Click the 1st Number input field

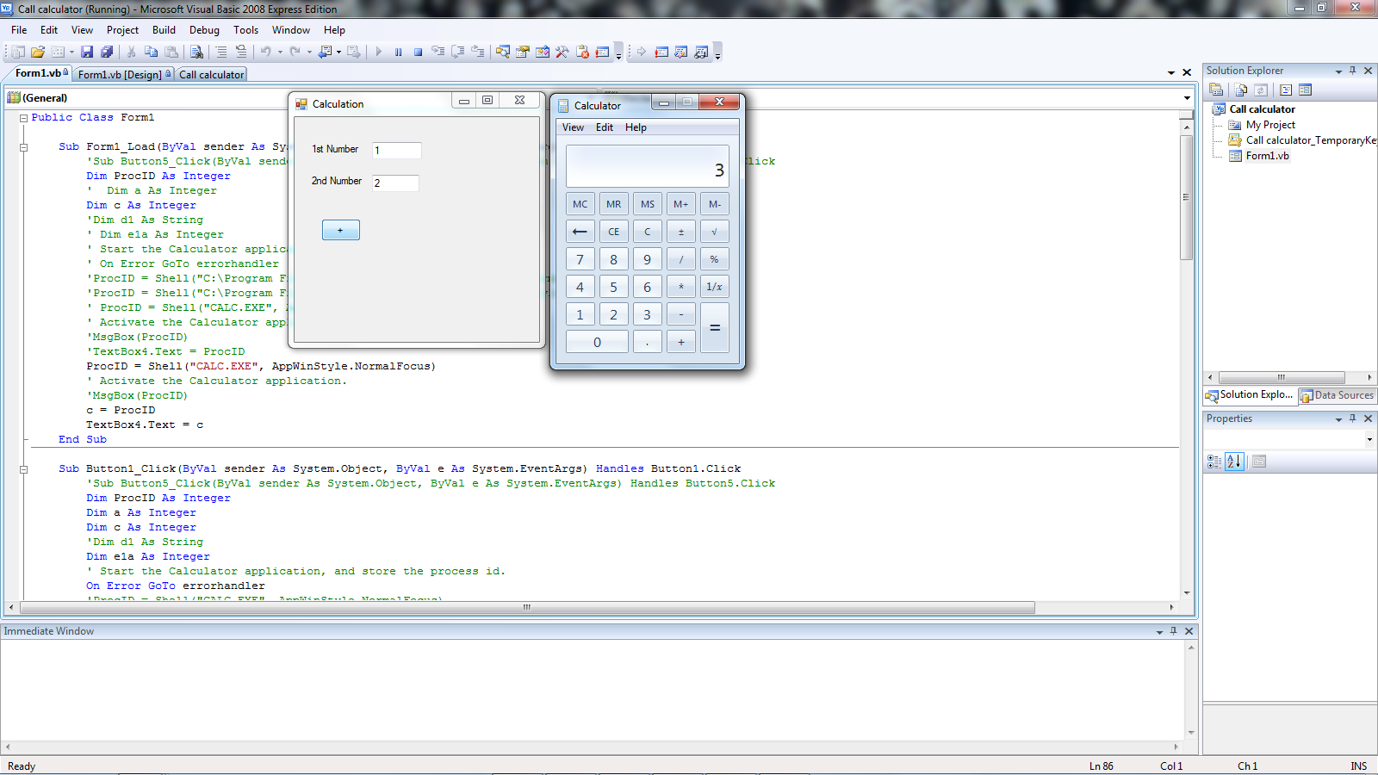pos(397,151)
